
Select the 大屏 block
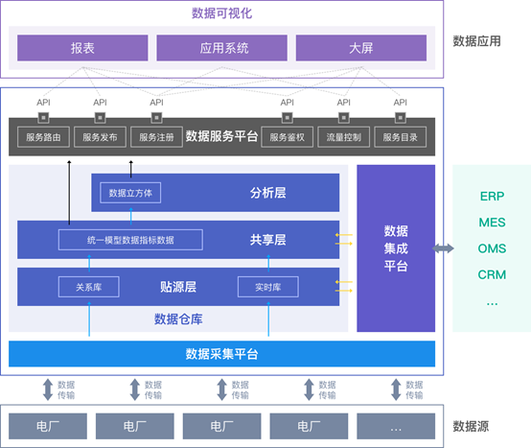pos(361,48)
